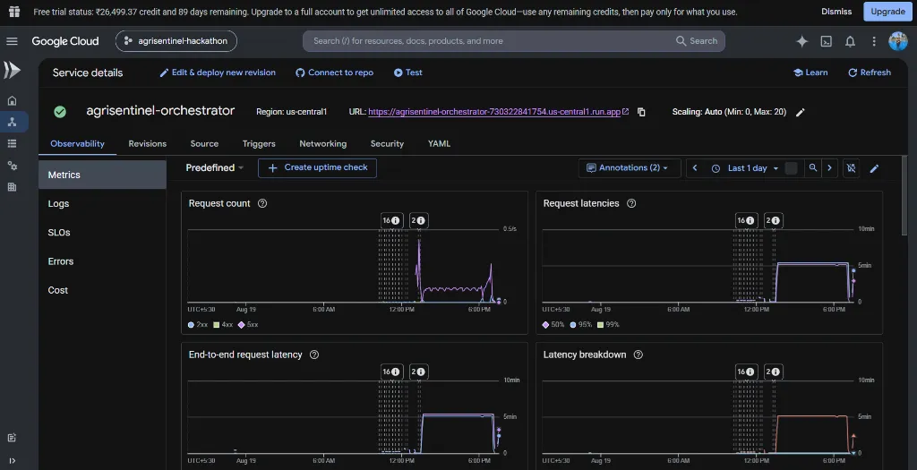The width and height of the screenshot is (917, 470).
Task: Open the three-dot settings and utilities menu
Action: [874, 41]
